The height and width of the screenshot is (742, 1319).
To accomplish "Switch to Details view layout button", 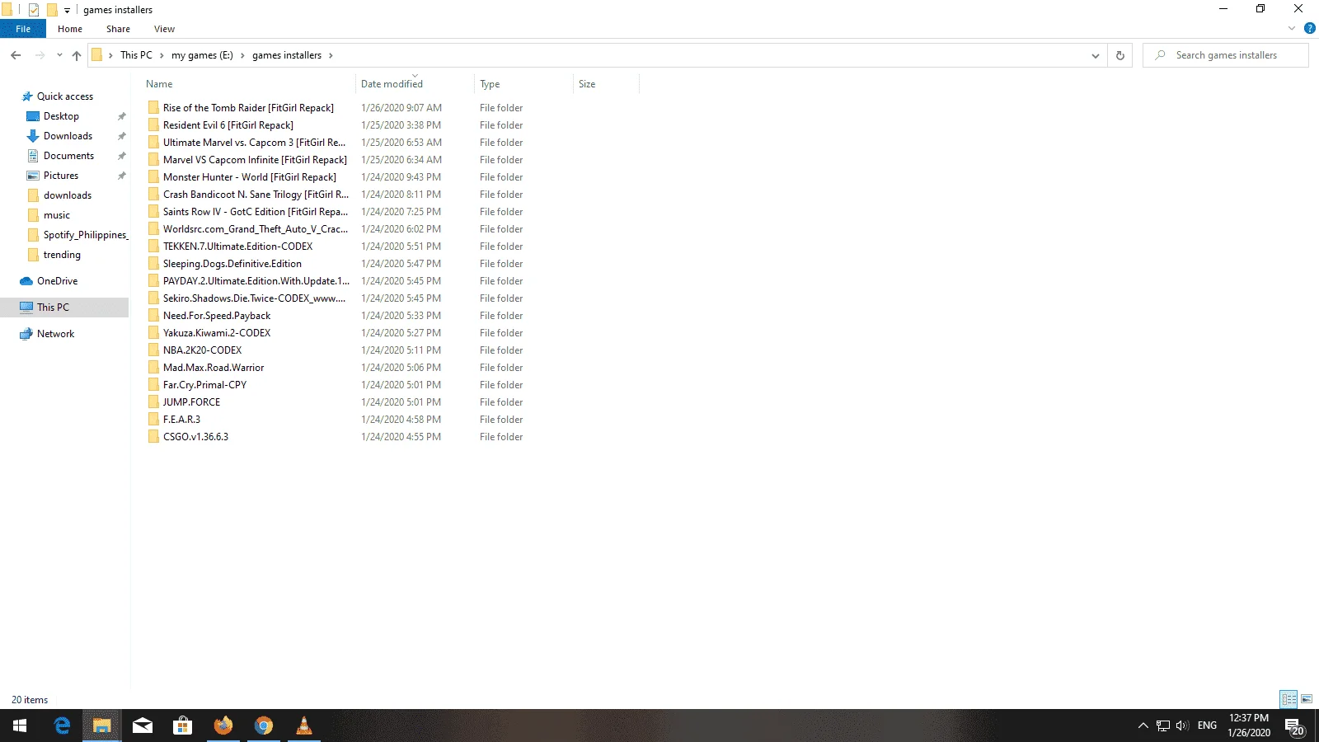I will coord(1288,699).
